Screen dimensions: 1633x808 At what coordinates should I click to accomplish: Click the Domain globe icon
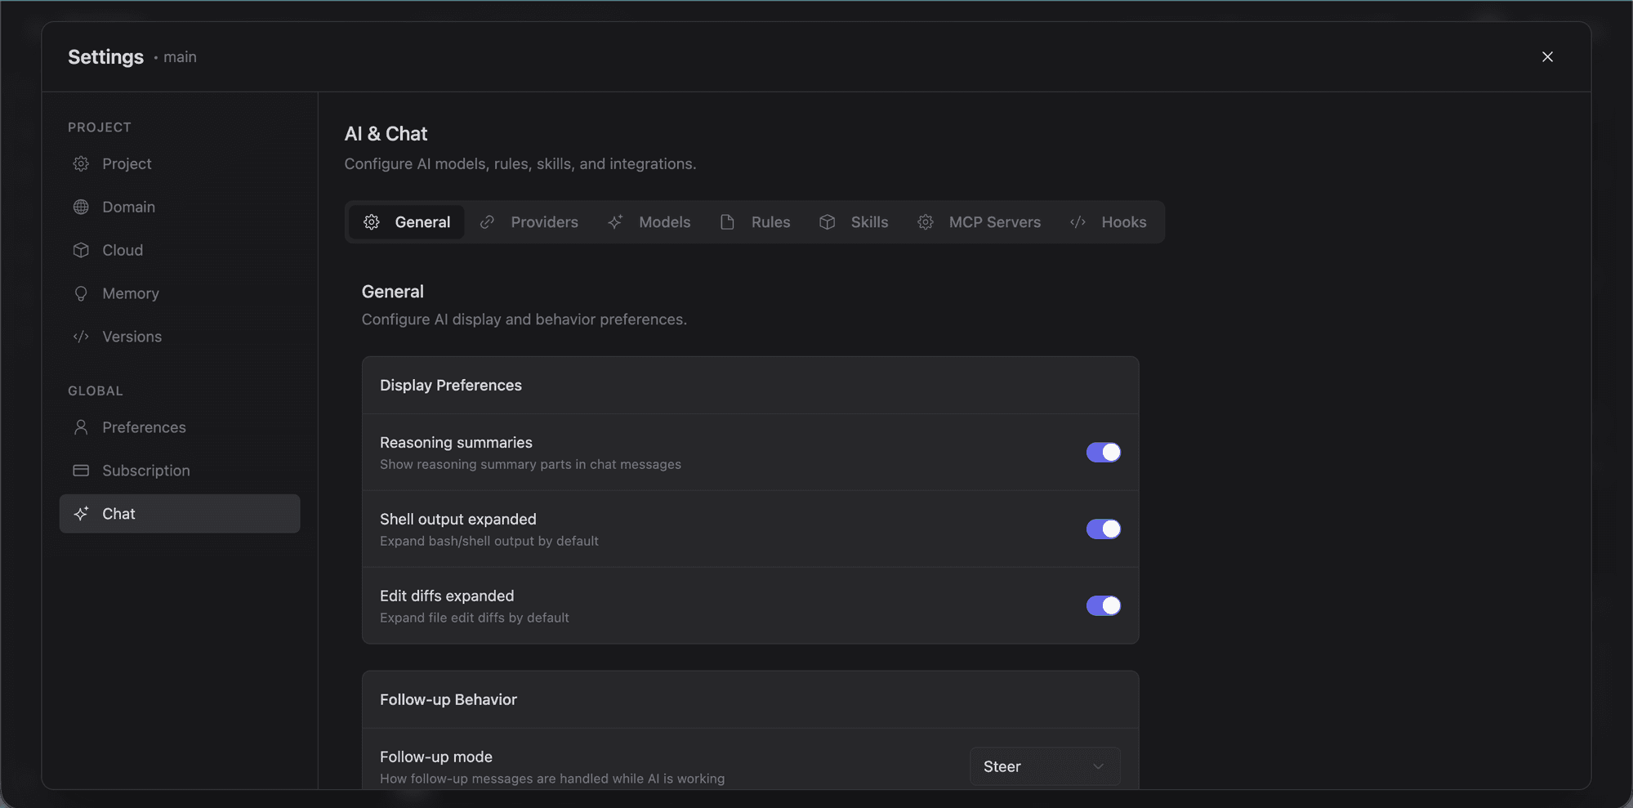(x=81, y=207)
